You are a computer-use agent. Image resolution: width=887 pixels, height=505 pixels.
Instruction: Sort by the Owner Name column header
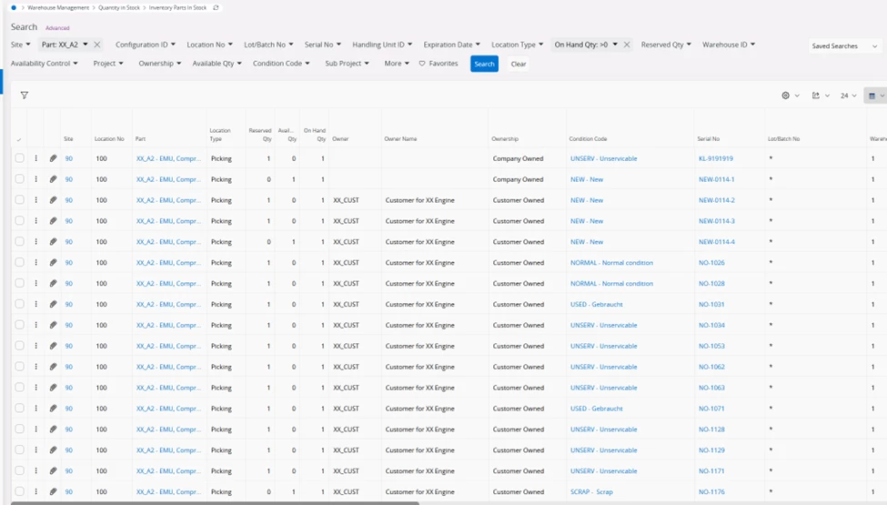click(x=400, y=139)
